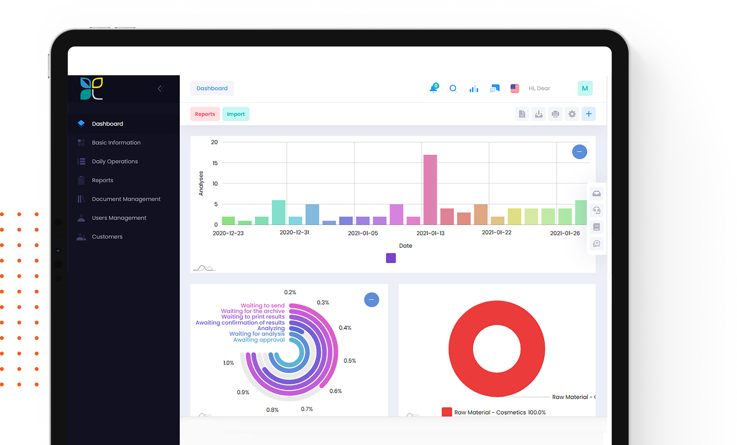
Task: Click the Dashboard diamond icon
Action: click(x=81, y=124)
